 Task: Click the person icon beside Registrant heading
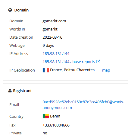click(x=10, y=91)
